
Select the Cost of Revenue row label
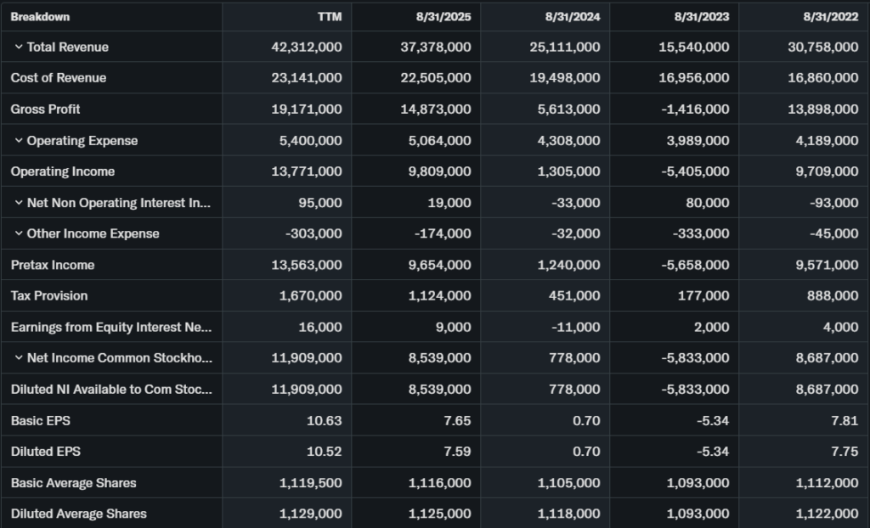[59, 78]
